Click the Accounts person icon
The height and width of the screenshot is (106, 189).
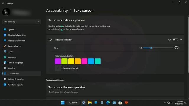tap(5, 57)
